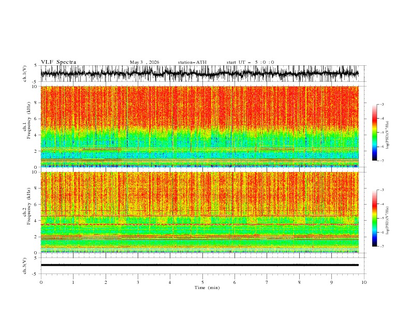Click the ch.2 lower color scale bar
Image resolution: width=410 pixels, height=317 pixels.
(x=374, y=218)
